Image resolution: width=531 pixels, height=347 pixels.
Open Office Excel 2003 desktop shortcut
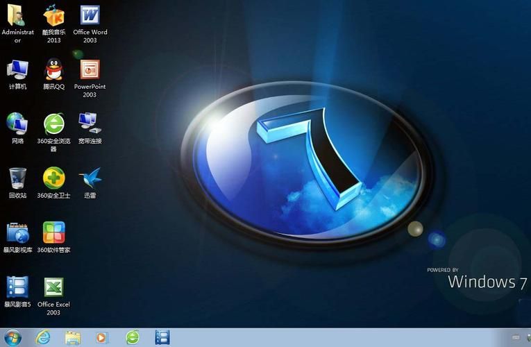54,287
